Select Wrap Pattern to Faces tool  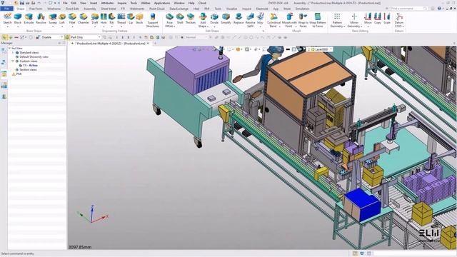coord(318,21)
